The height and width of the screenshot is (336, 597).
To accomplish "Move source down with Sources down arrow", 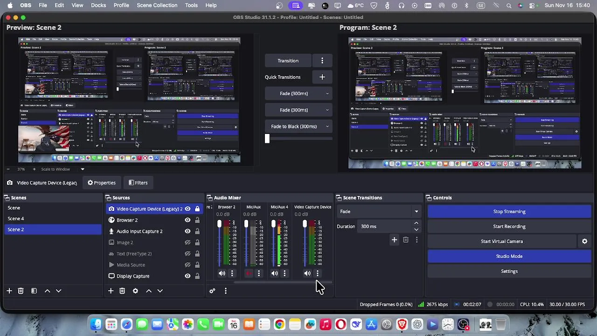I will [x=160, y=291].
